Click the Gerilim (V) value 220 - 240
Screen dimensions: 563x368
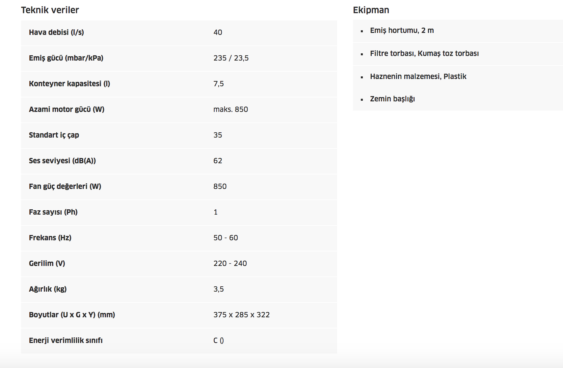pyautogui.click(x=230, y=263)
